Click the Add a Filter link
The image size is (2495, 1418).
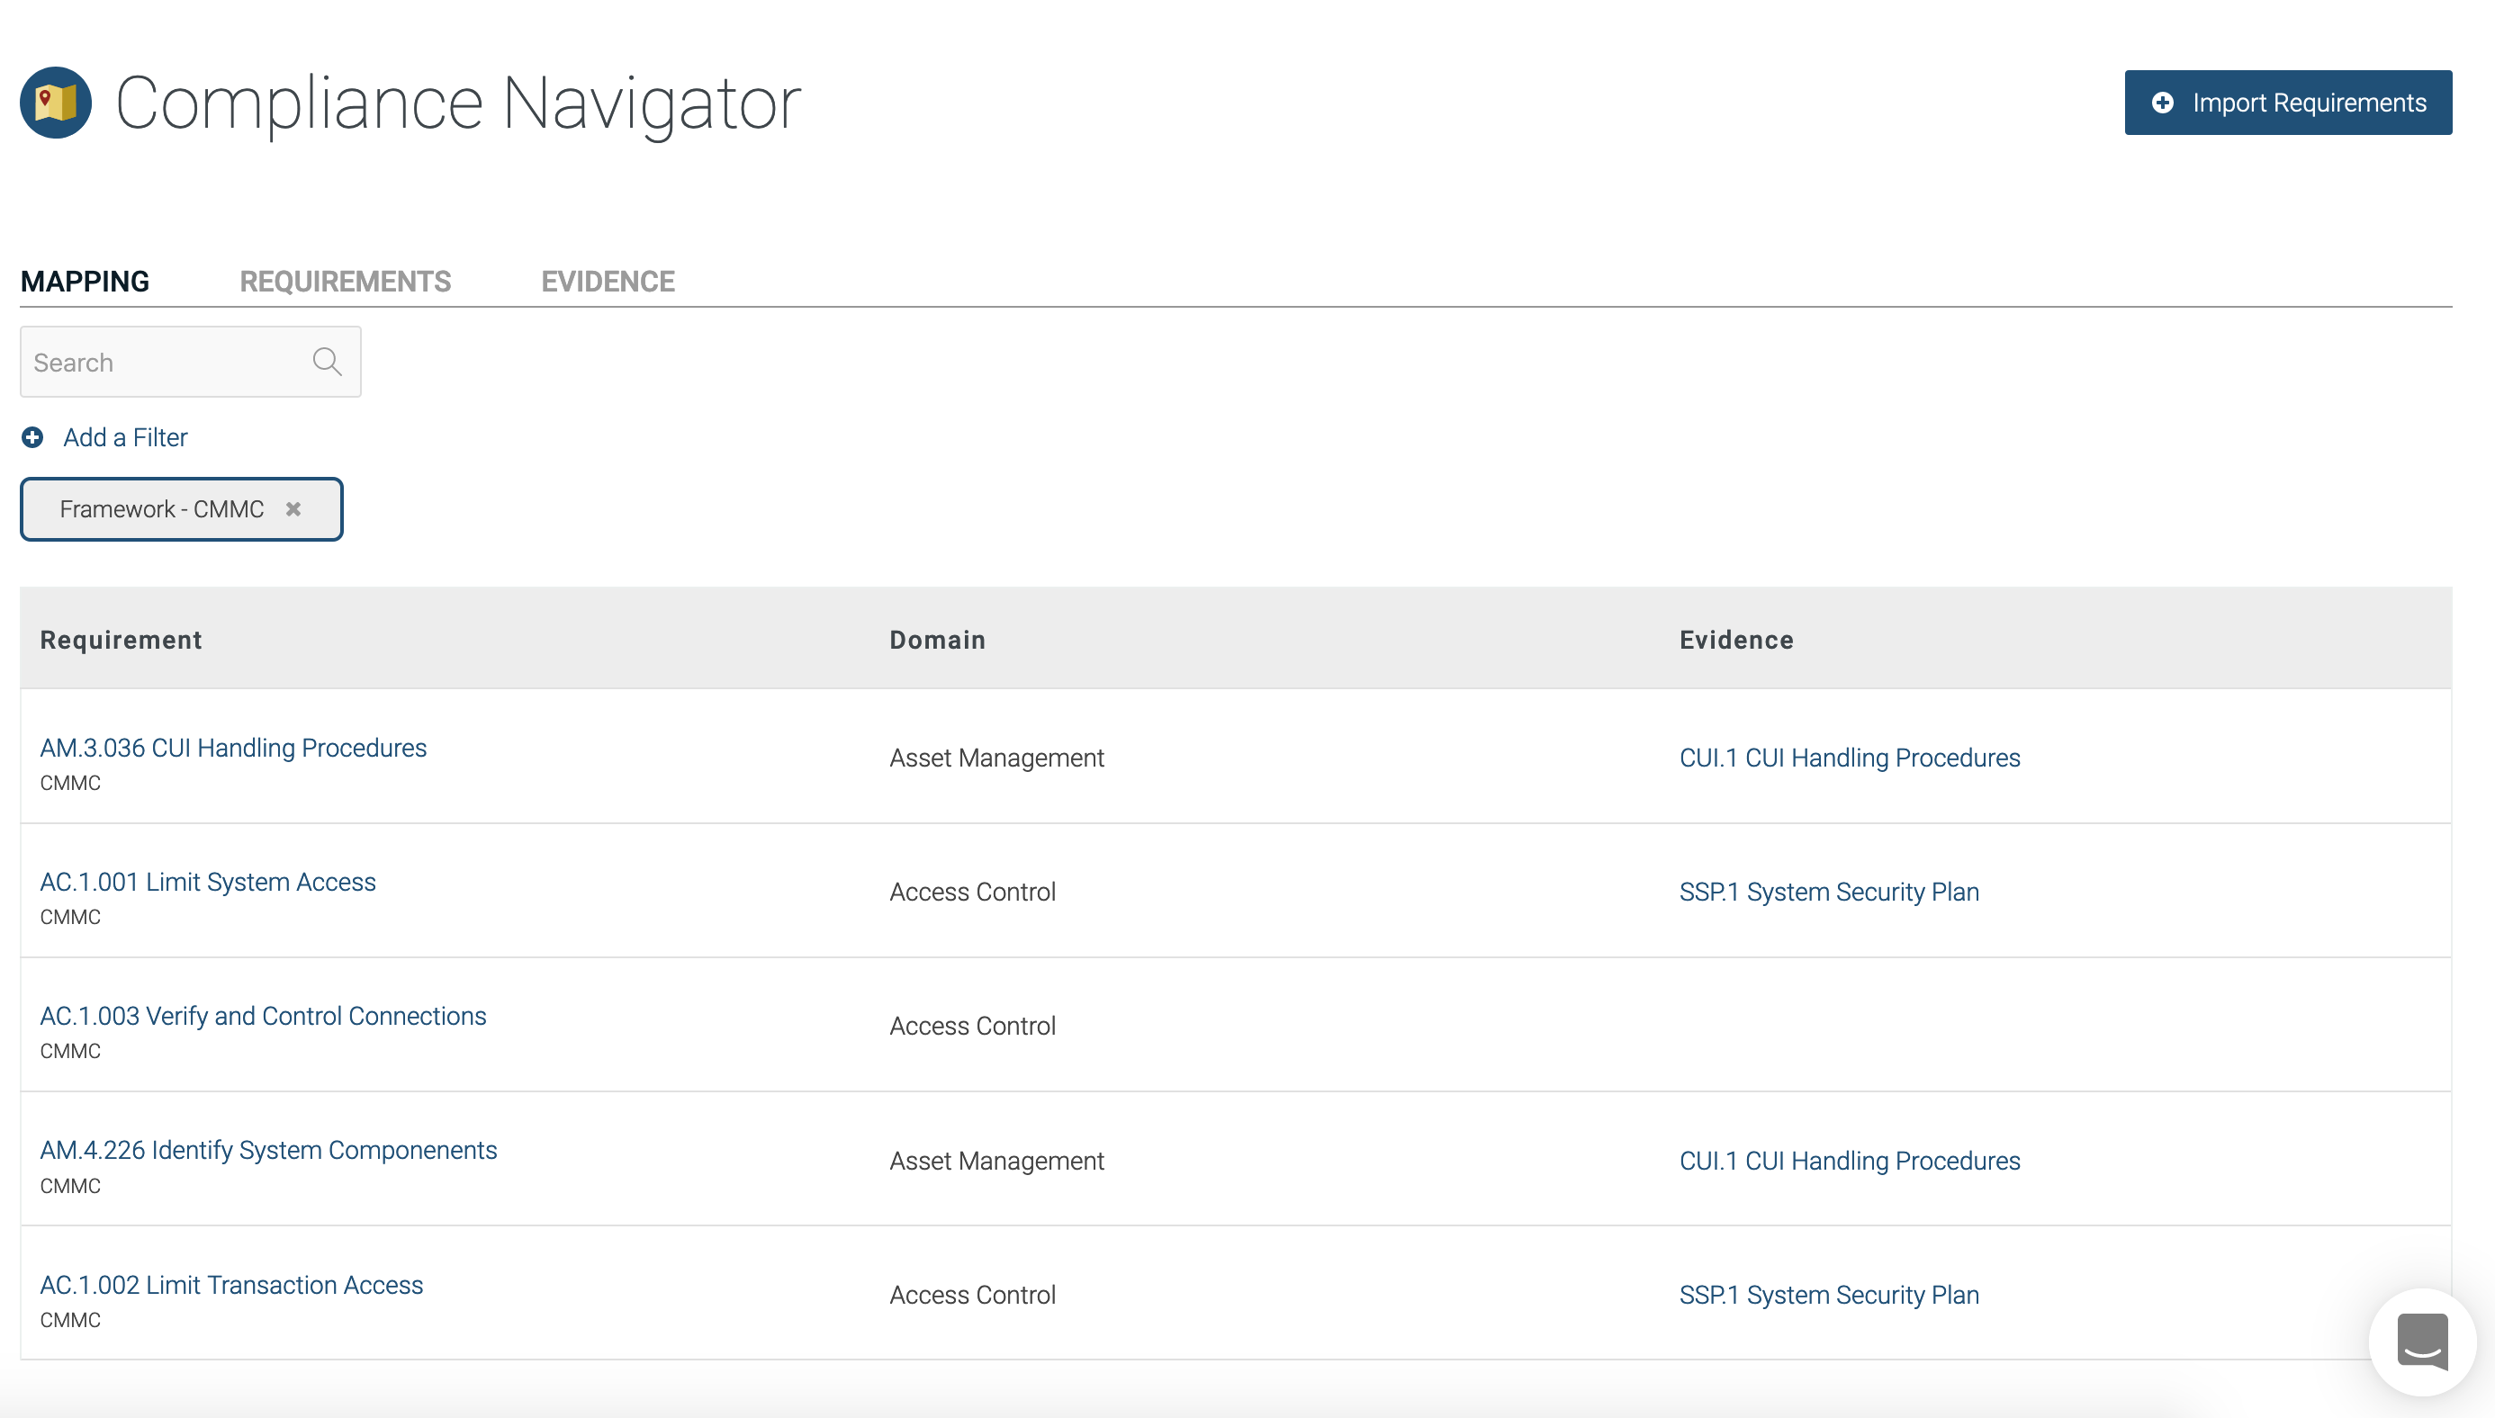click(125, 437)
